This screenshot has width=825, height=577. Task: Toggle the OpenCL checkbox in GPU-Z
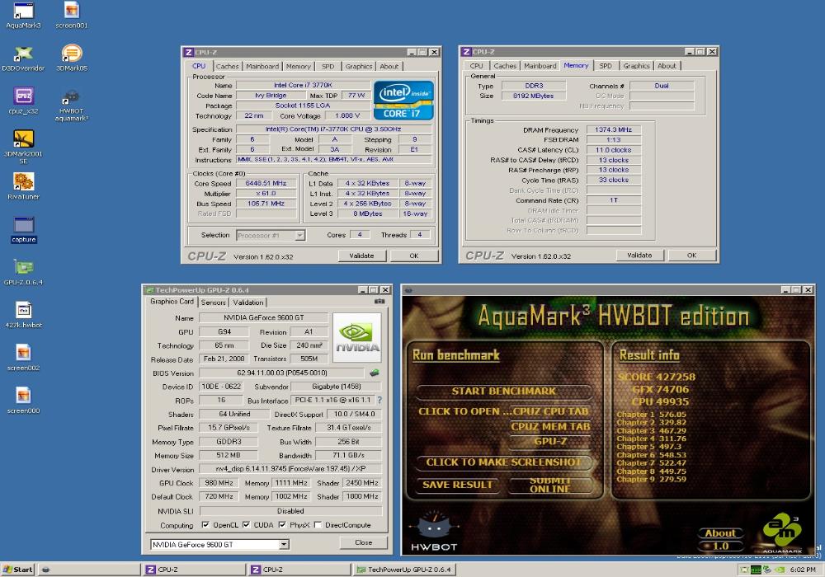coord(205,524)
